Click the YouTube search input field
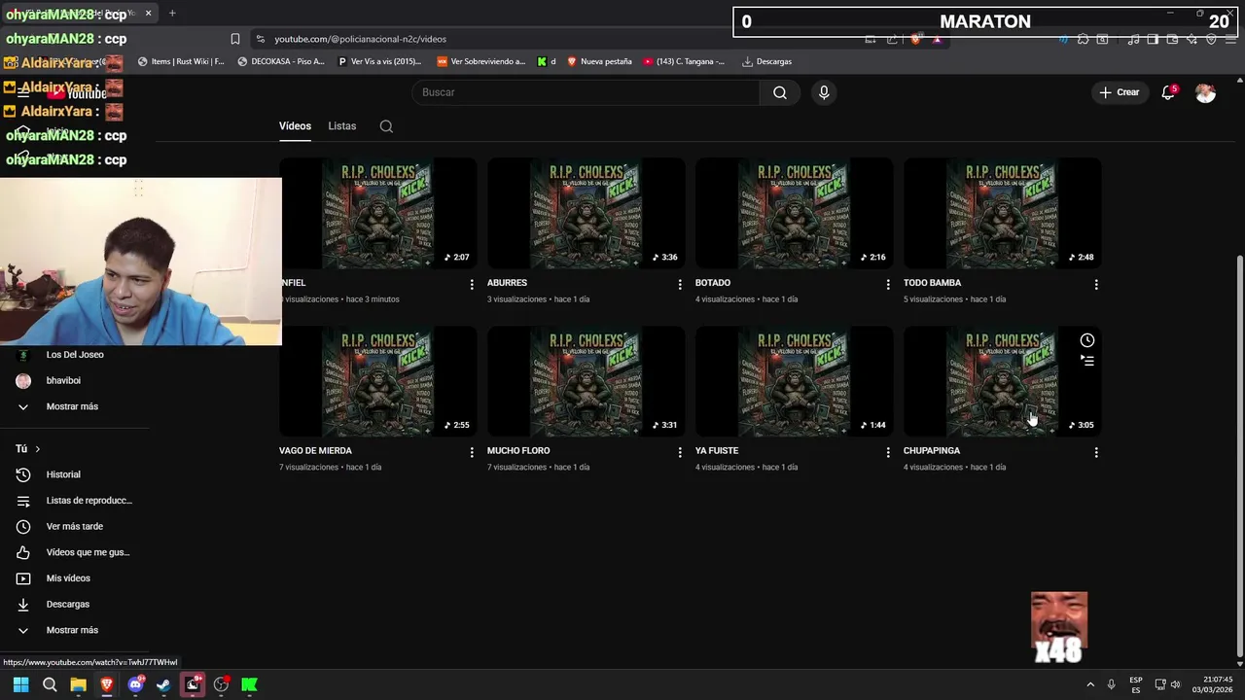 (x=587, y=92)
